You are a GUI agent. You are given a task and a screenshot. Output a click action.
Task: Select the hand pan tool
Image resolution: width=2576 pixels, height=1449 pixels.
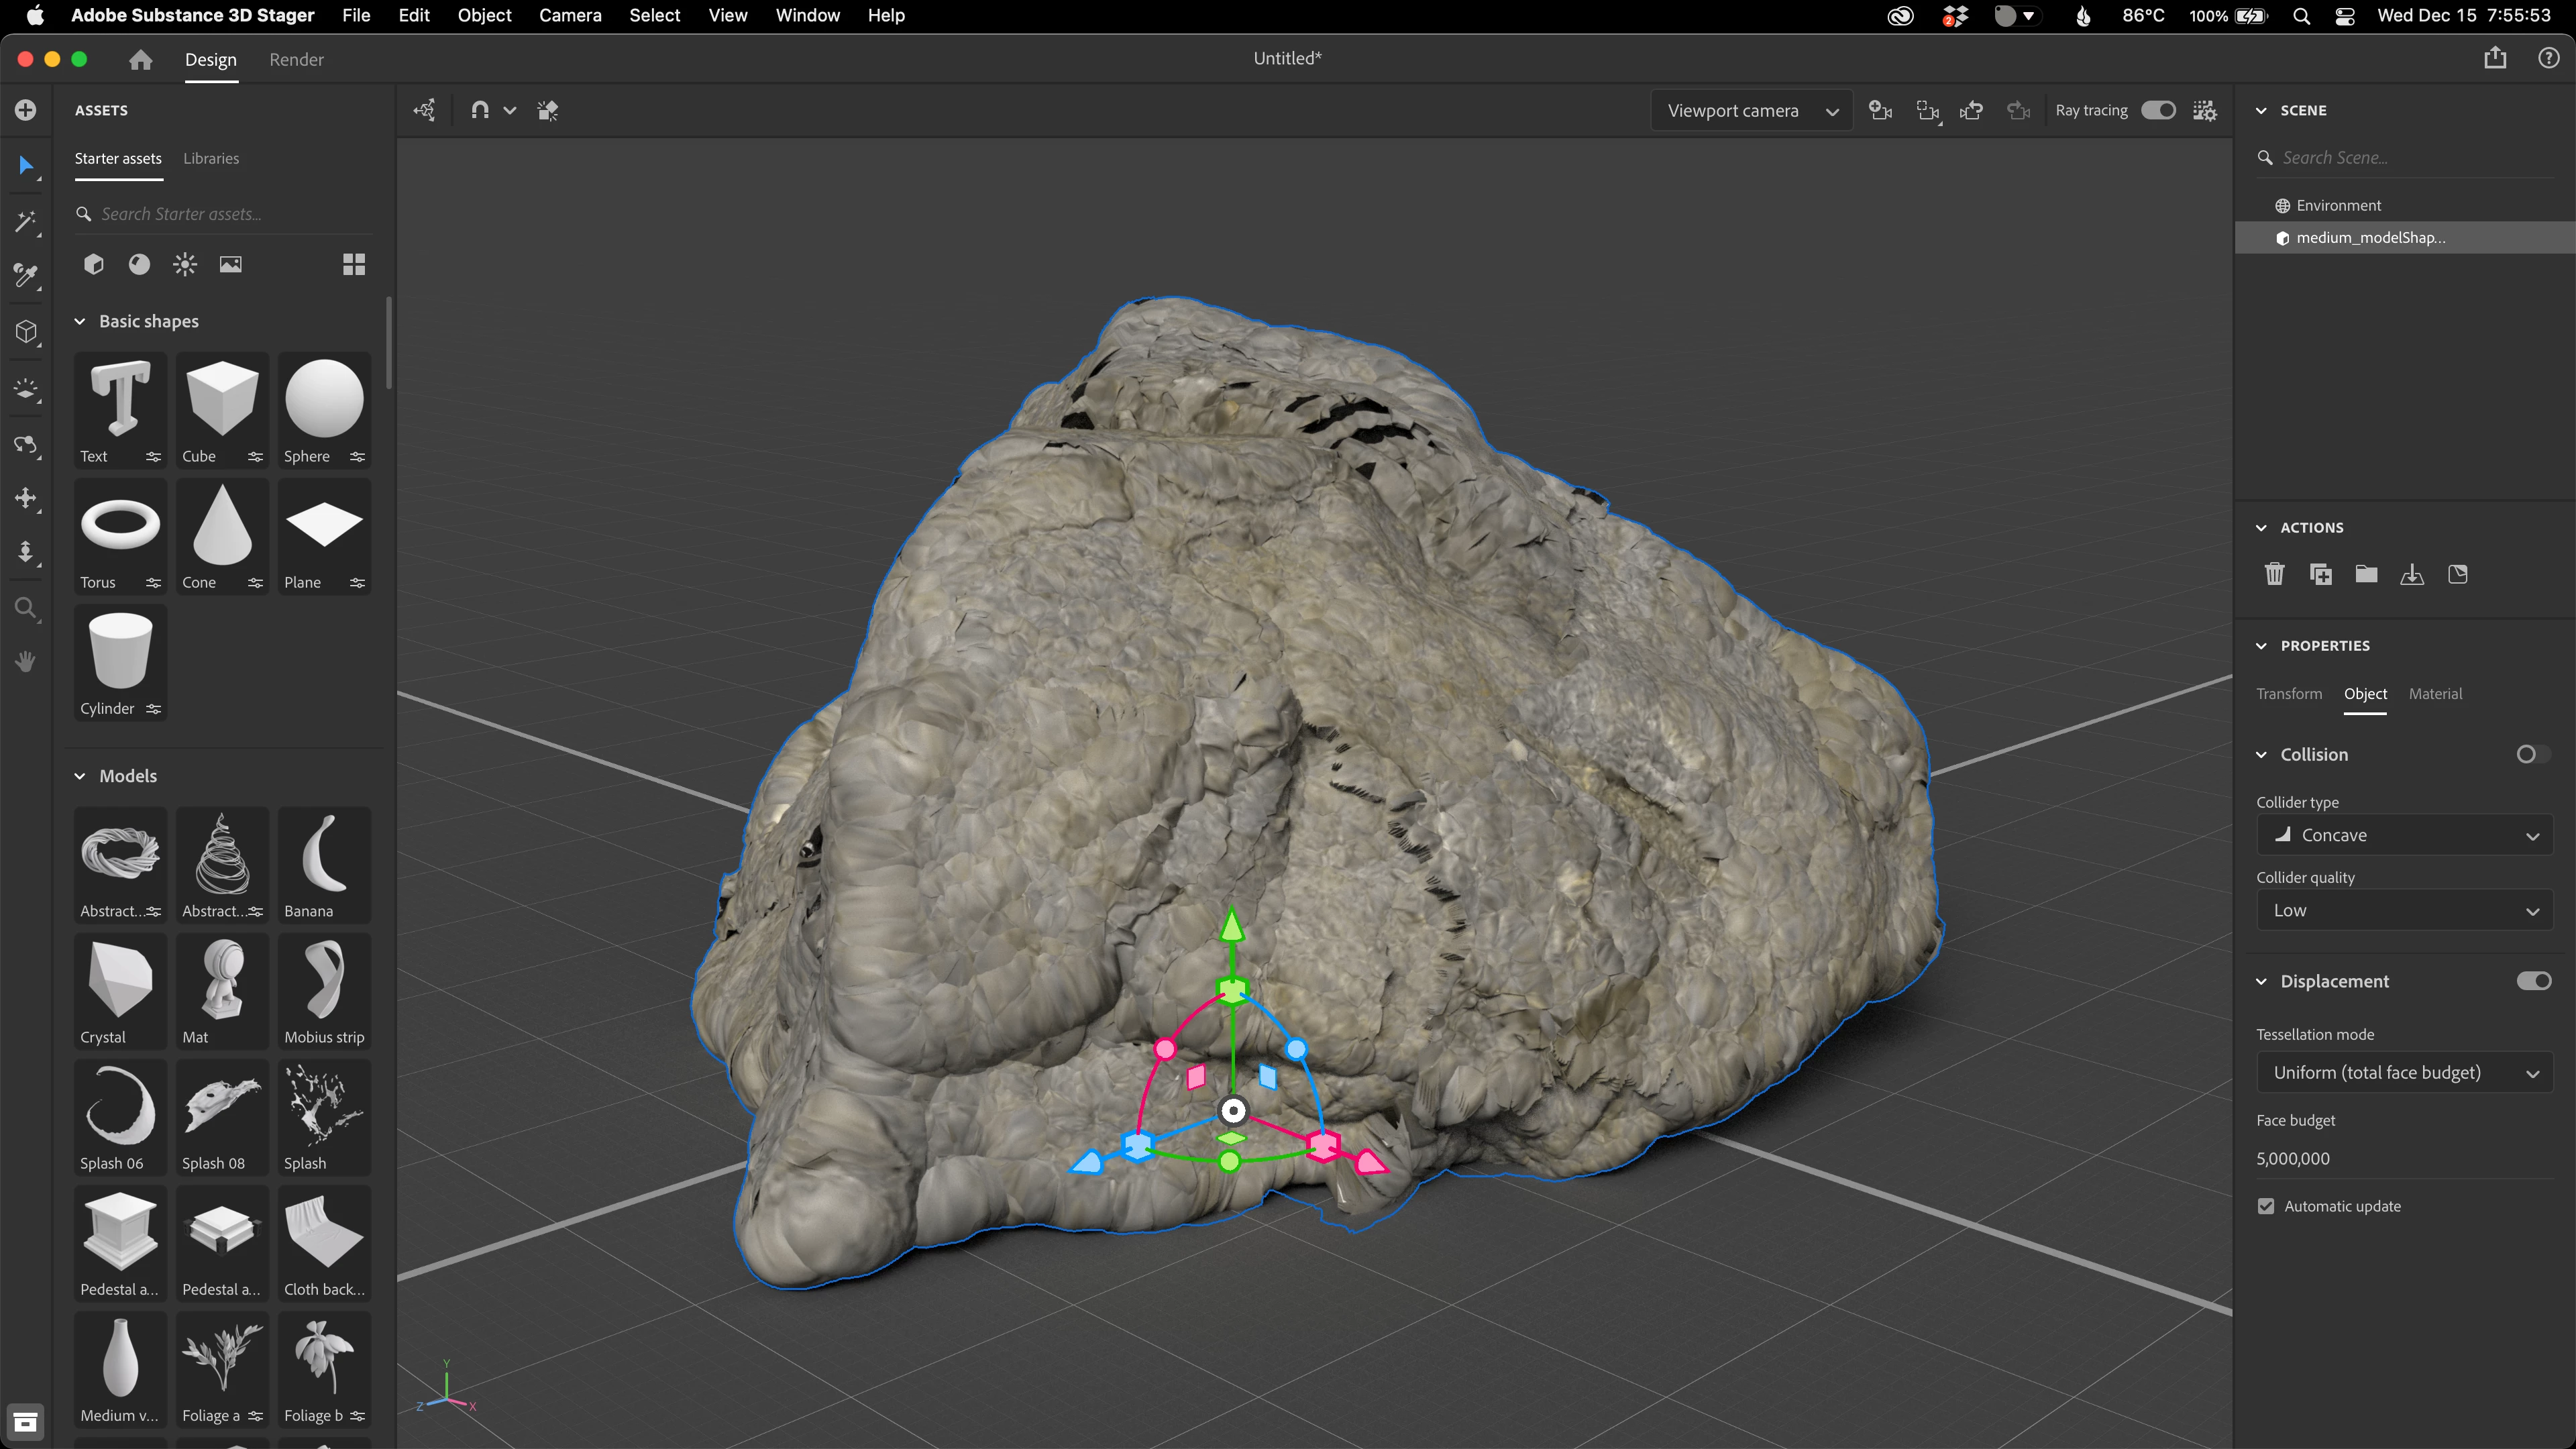pos(26,661)
